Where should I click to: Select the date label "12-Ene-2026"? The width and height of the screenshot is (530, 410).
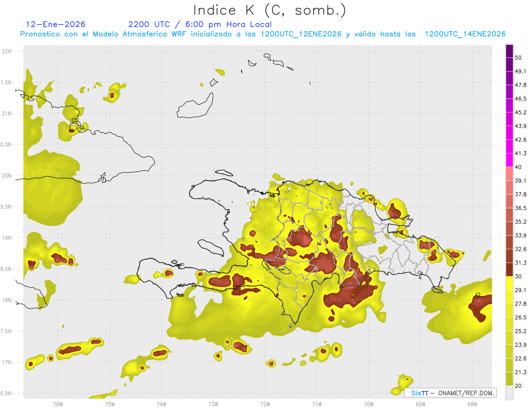click(56, 24)
